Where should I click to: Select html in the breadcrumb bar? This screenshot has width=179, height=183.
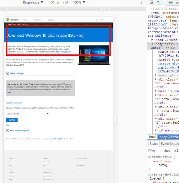click(x=152, y=137)
